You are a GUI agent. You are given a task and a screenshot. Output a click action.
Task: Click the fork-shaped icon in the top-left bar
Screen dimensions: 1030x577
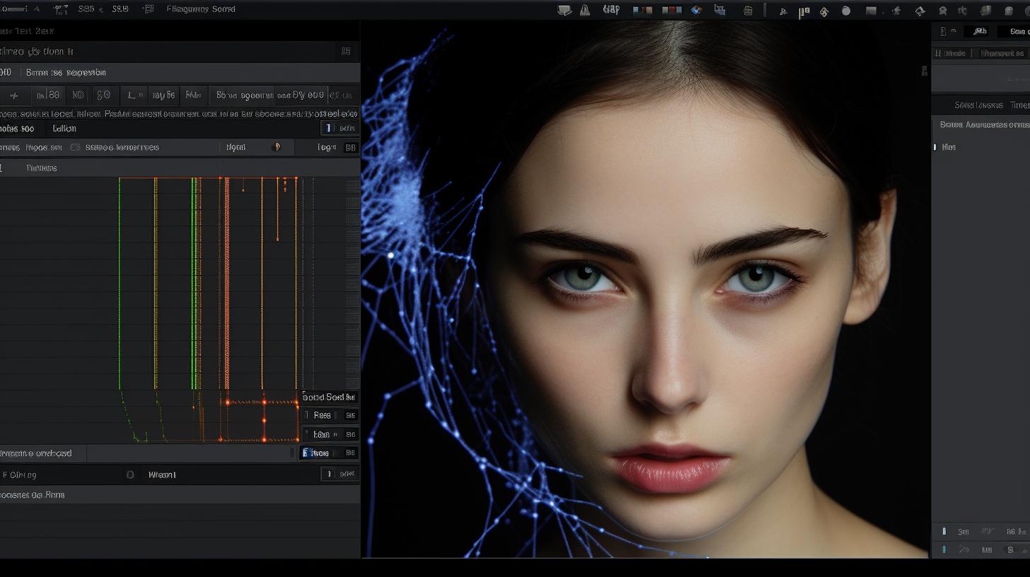[x=62, y=9]
